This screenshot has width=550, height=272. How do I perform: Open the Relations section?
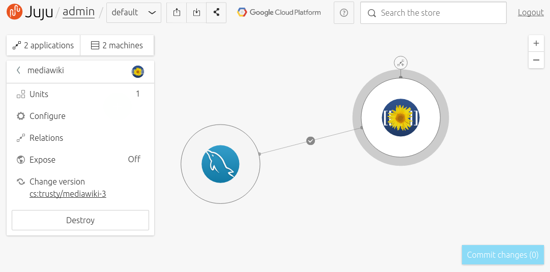(80, 138)
